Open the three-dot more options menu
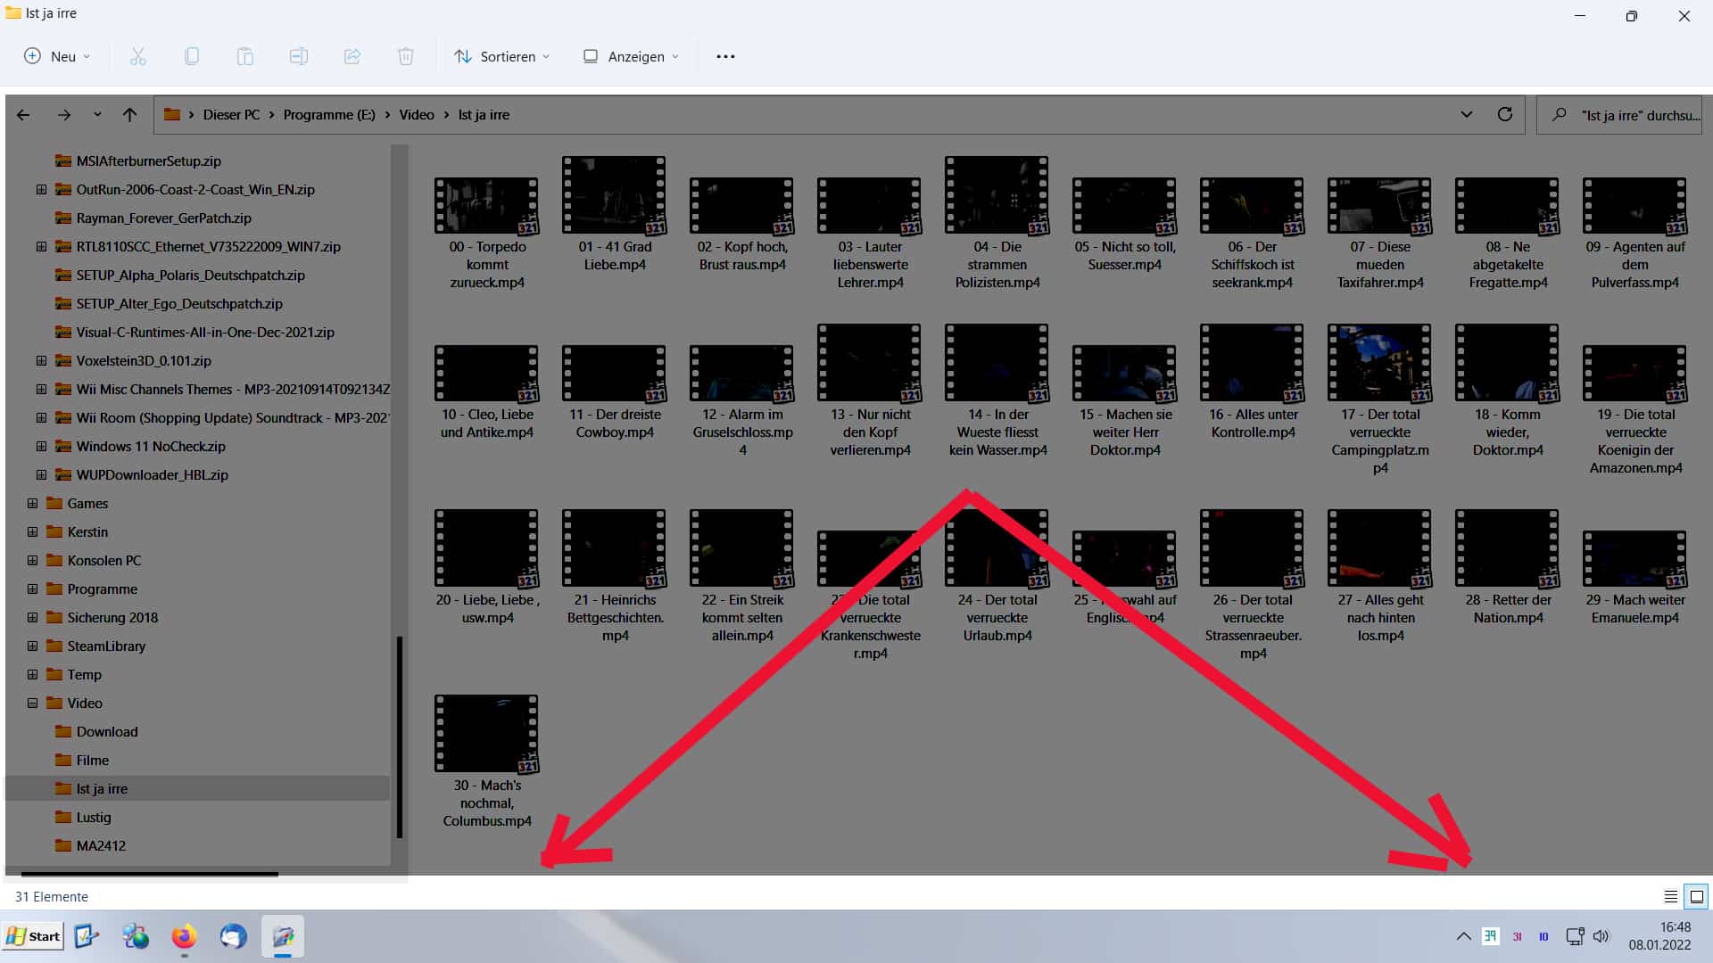Viewport: 1713px width, 963px height. pos(725,56)
